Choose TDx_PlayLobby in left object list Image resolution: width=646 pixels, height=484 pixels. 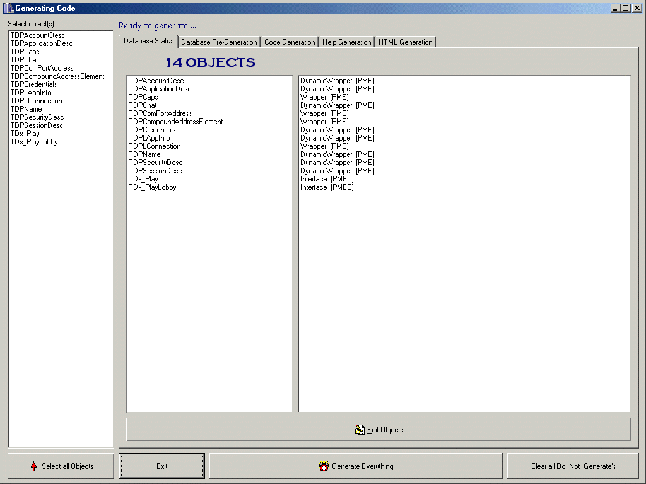tap(33, 142)
